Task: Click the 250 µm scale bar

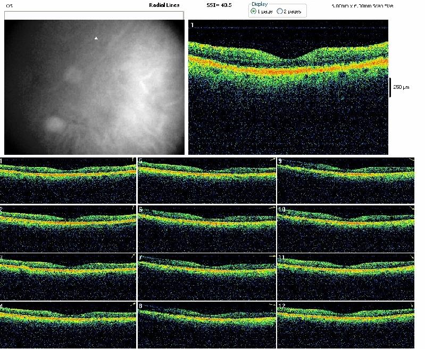Action: pos(390,87)
